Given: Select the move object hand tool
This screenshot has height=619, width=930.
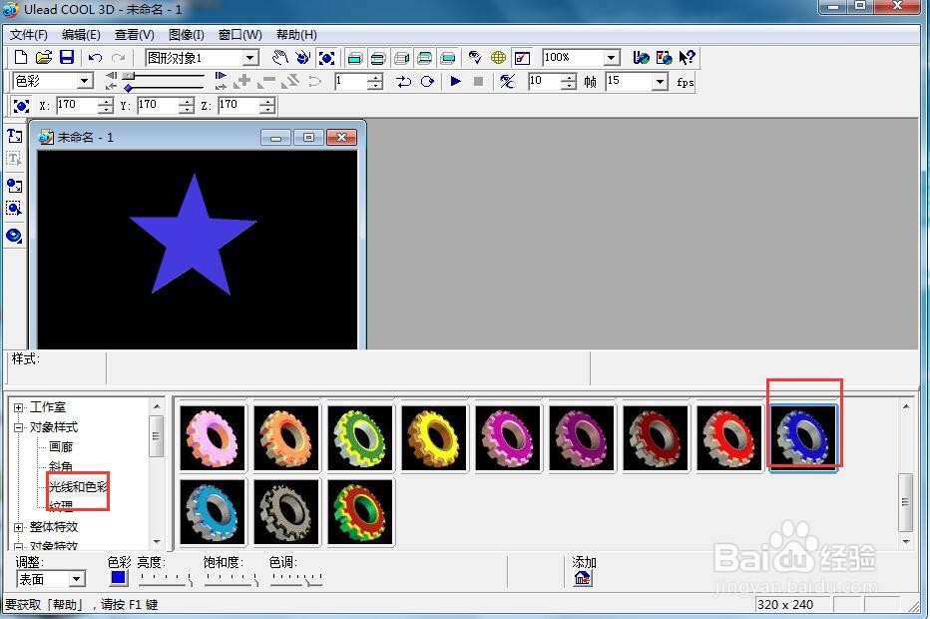Looking at the screenshot, I should coord(280,58).
